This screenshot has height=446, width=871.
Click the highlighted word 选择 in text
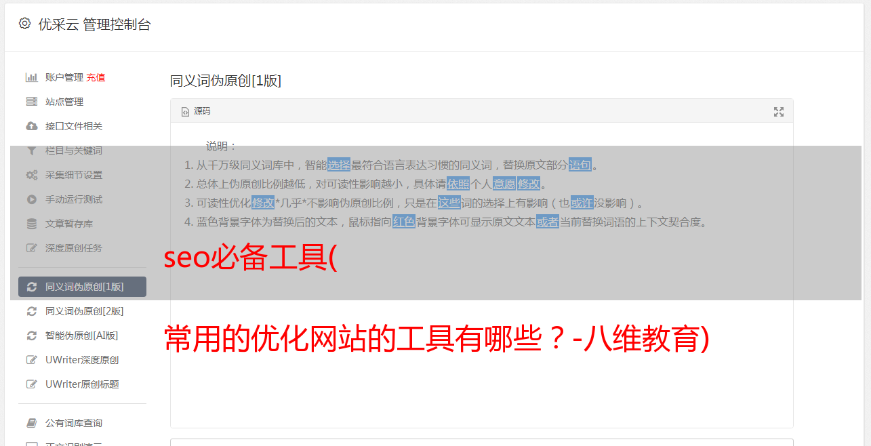339,165
